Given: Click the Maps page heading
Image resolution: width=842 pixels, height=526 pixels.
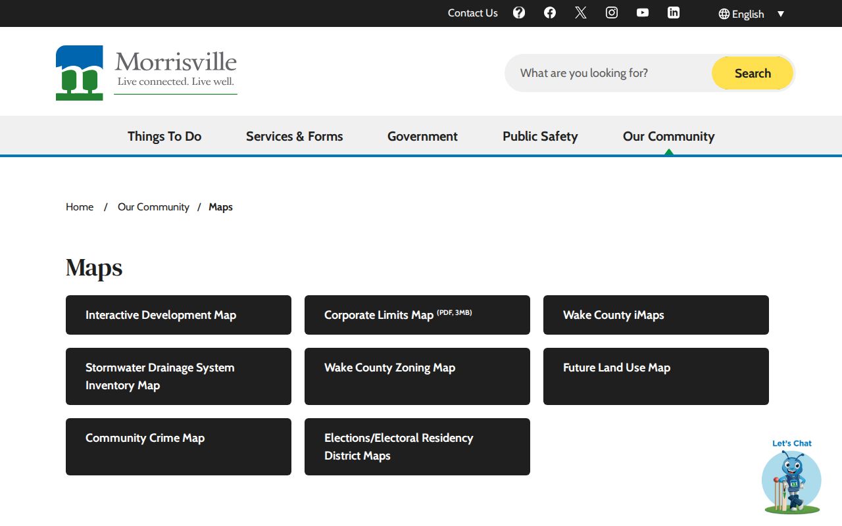Looking at the screenshot, I should click(x=94, y=268).
